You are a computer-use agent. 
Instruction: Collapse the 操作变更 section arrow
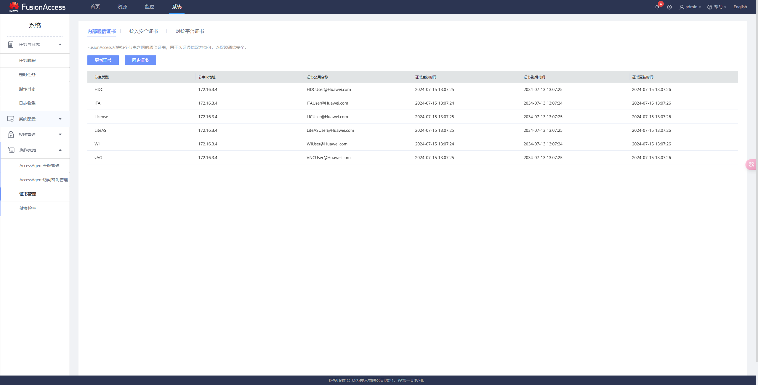coord(60,150)
